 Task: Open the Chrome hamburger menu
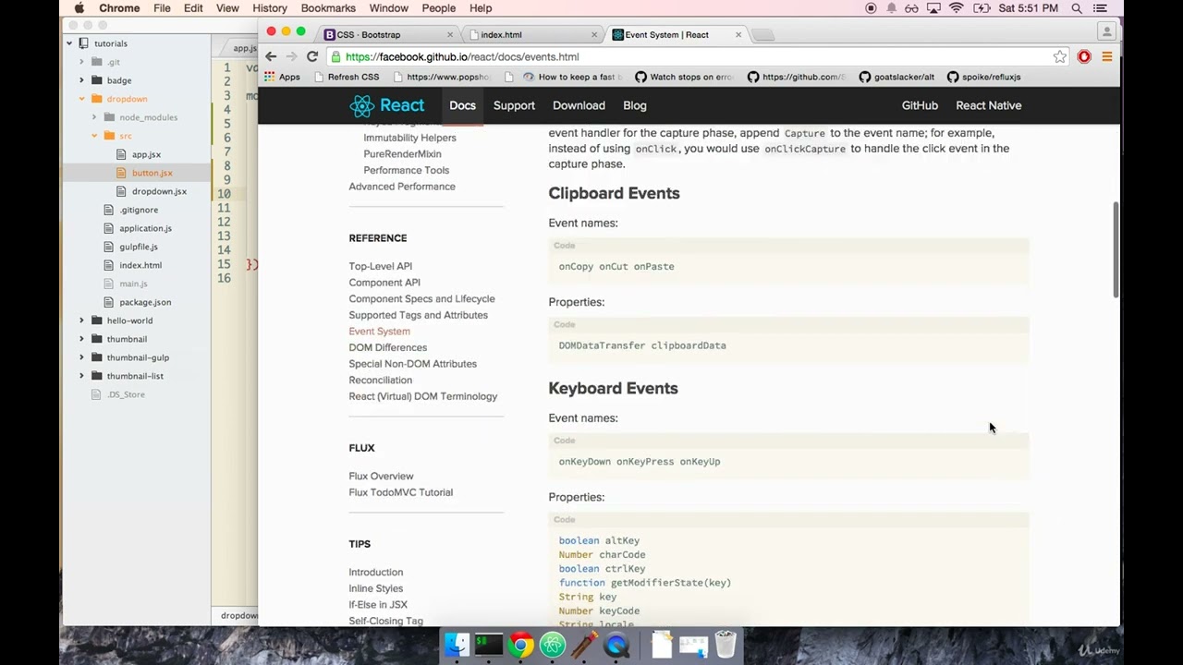point(1106,56)
